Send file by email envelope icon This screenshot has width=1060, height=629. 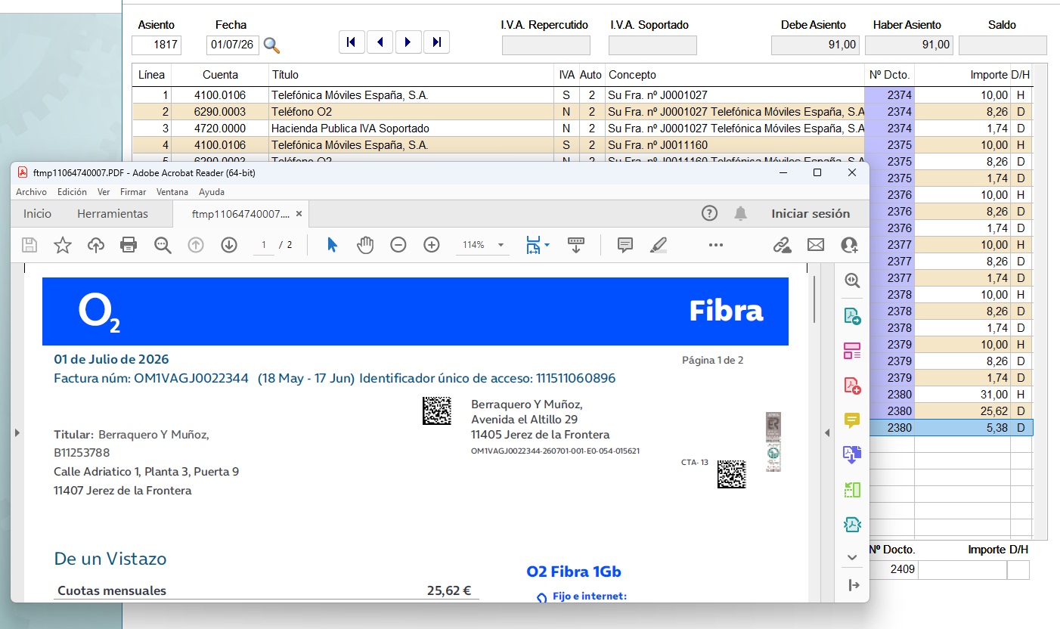pos(816,245)
